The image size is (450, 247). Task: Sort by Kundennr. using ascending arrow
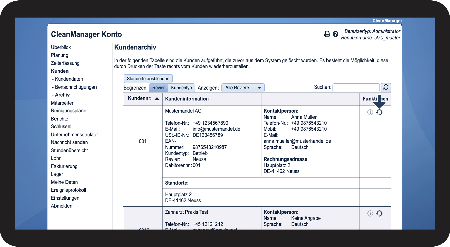point(157,99)
